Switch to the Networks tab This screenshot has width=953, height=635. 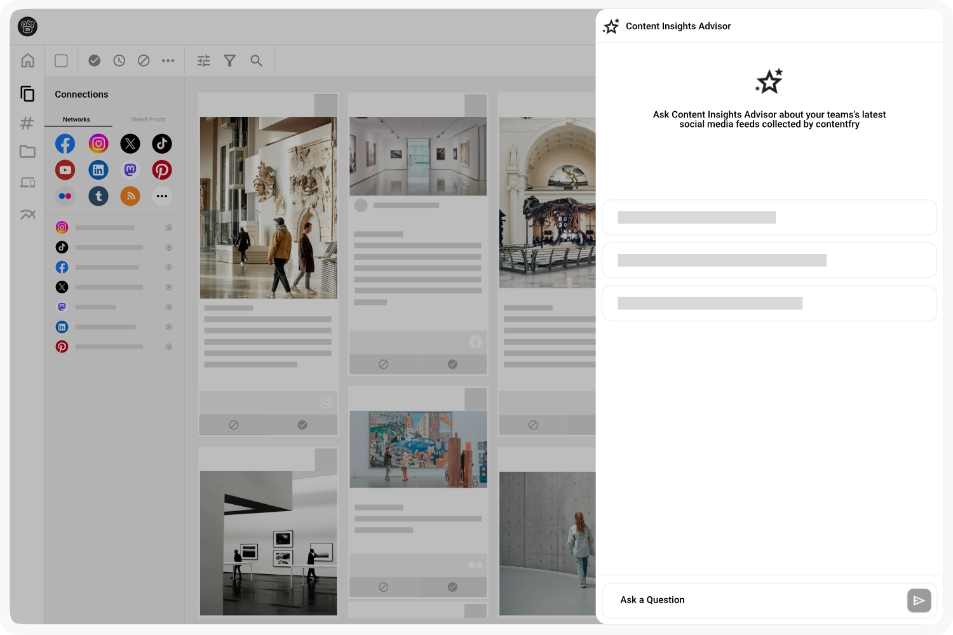point(76,119)
